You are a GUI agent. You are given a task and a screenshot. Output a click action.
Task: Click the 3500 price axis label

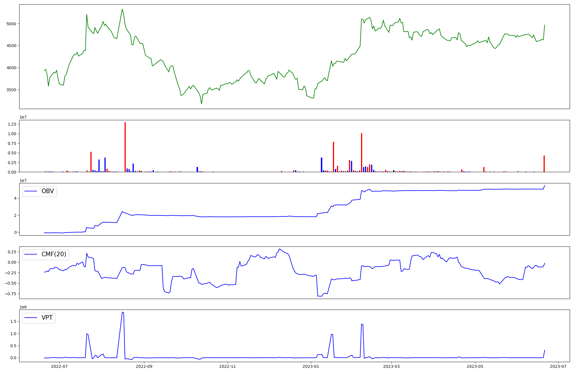(x=11, y=90)
